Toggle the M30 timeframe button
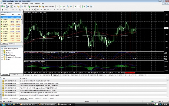The image size is (169, 106). pyautogui.click(x=48, y=10)
